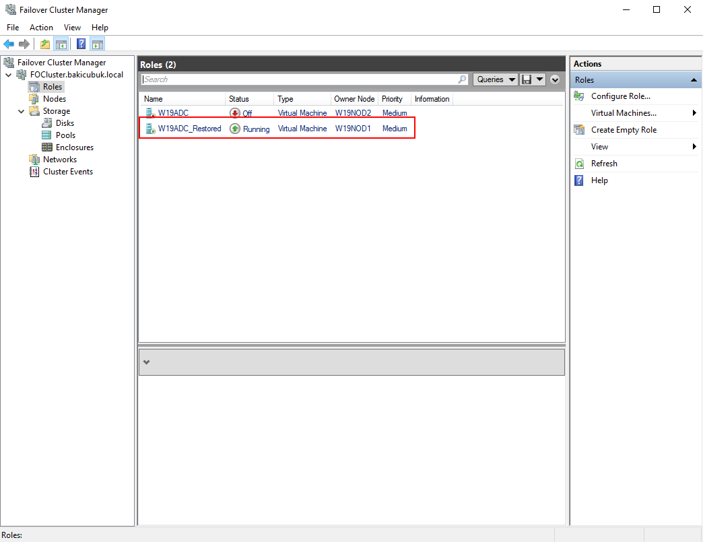Click the W19NOD1 owner node cell
This screenshot has width=703, height=542.
[353, 129]
